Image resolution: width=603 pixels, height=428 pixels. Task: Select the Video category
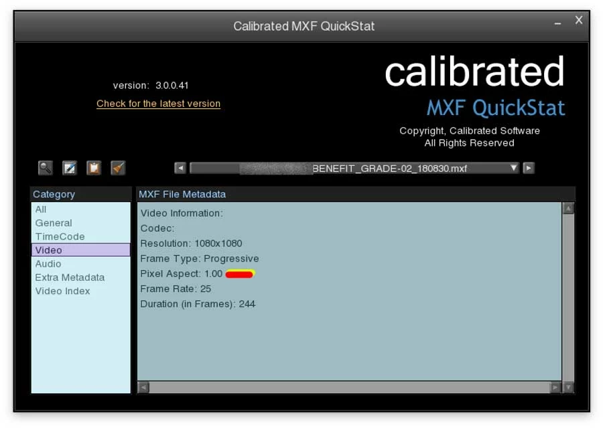point(81,250)
